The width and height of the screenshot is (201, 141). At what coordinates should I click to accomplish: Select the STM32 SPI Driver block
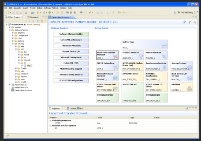click(x=133, y=77)
